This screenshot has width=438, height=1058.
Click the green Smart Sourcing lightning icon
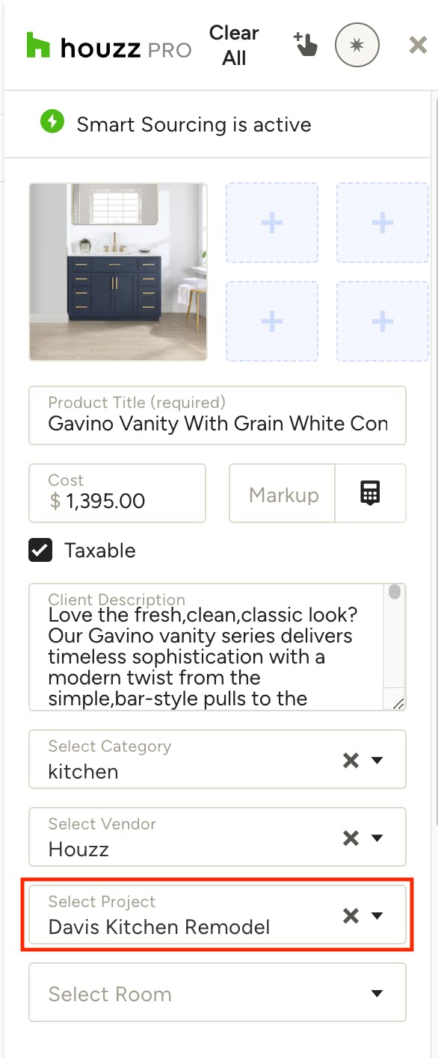tap(52, 123)
